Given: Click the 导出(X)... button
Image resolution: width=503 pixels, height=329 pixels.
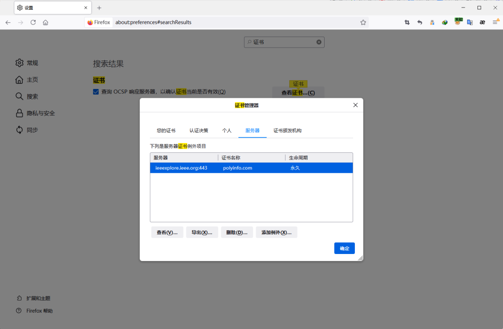Looking at the screenshot, I should (202, 233).
